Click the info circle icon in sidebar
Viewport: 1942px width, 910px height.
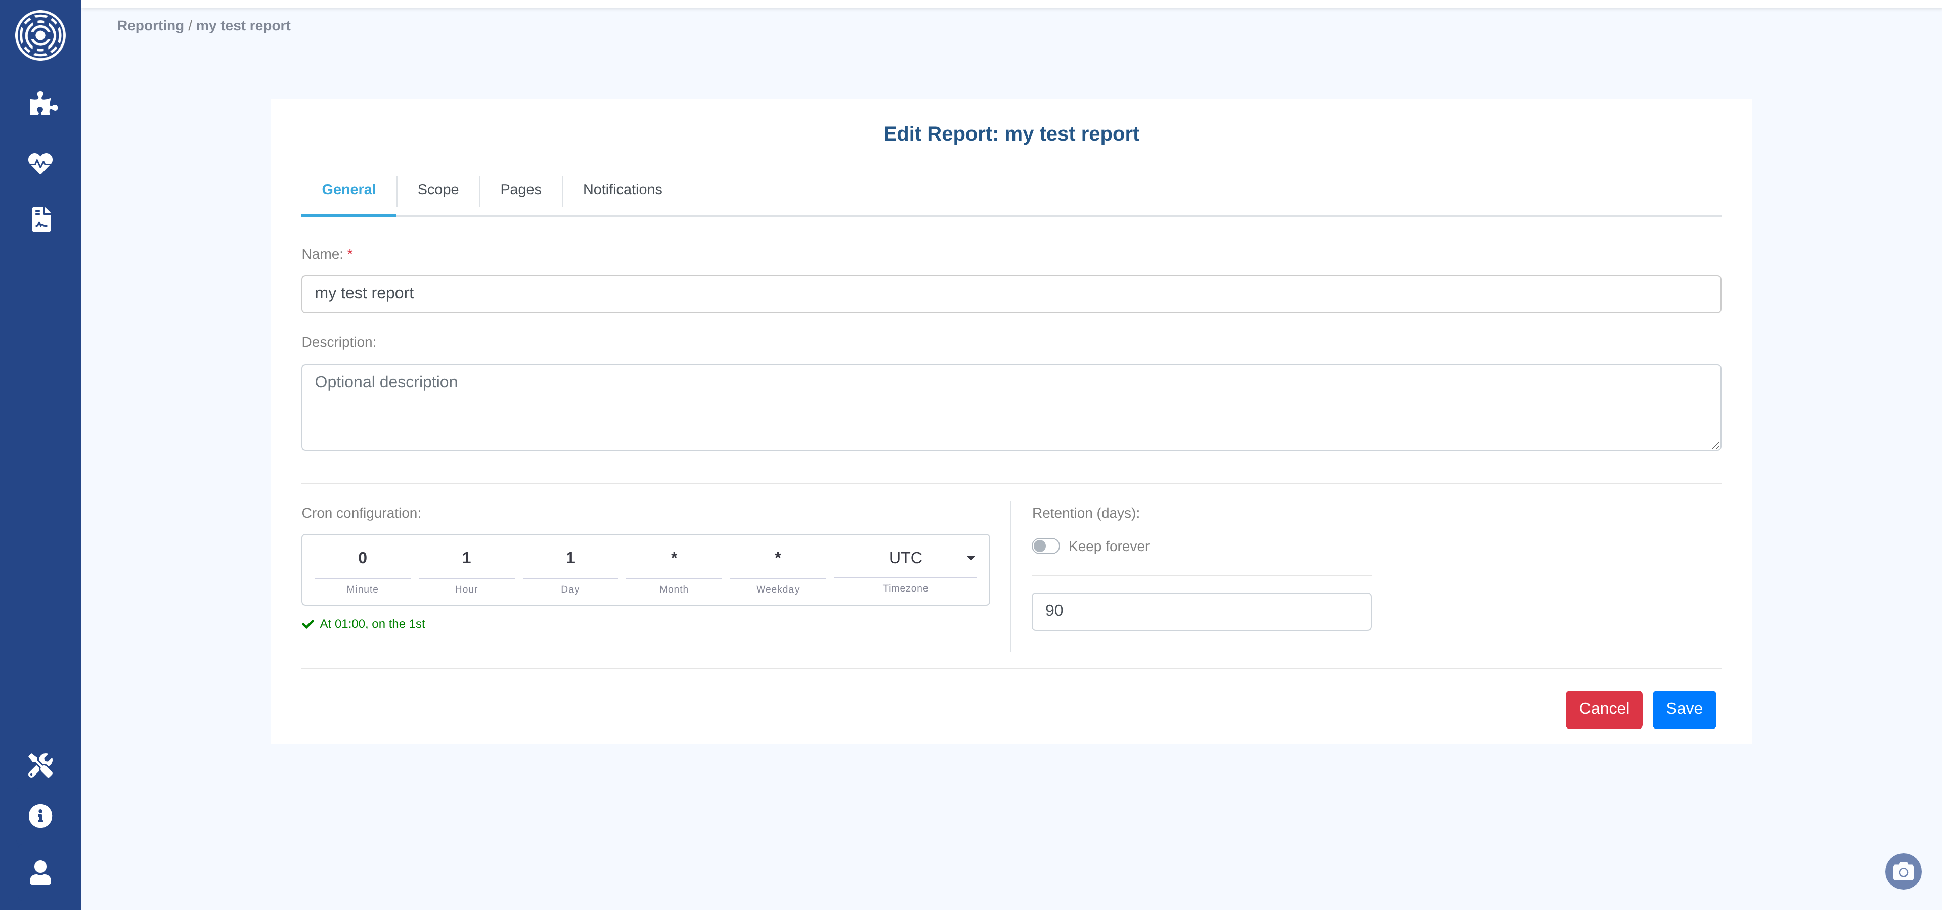40,816
